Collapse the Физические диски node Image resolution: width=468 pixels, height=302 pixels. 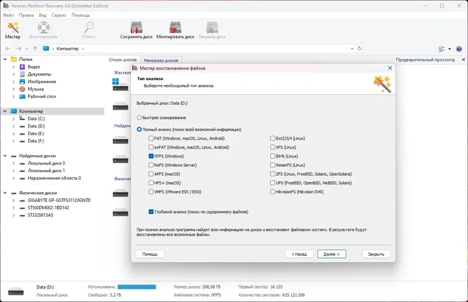point(5,193)
